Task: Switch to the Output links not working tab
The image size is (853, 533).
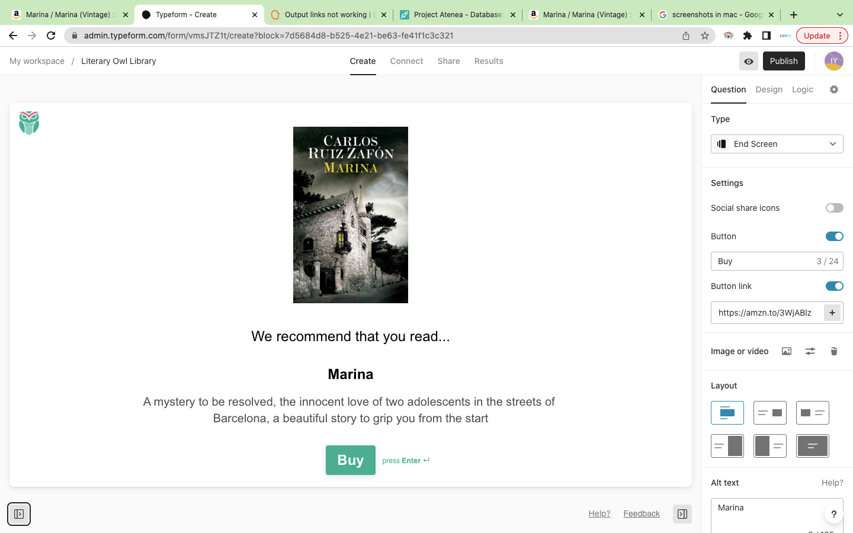Action: pos(329,15)
